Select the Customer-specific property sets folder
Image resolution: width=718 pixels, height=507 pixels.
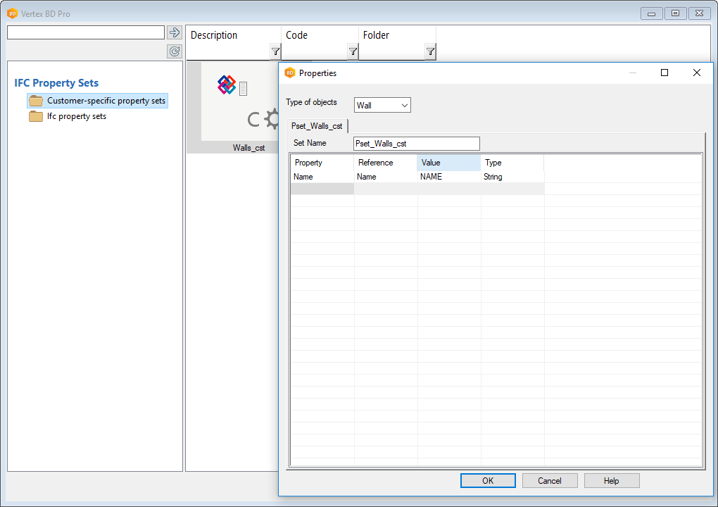(x=106, y=101)
